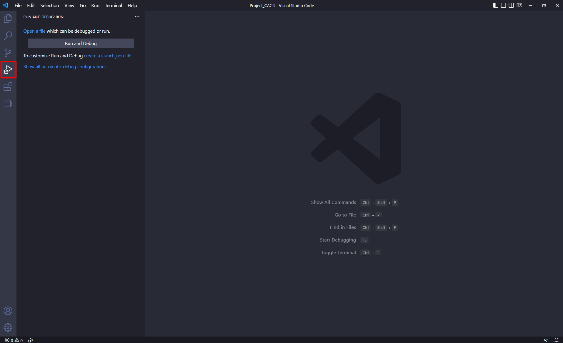Toggle the Secondary Side Bar layout button
The width and height of the screenshot is (563, 343).
tap(511, 5)
